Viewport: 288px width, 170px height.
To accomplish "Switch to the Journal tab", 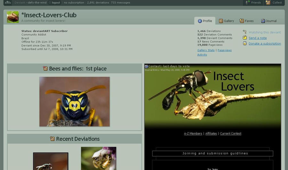I will (x=269, y=21).
